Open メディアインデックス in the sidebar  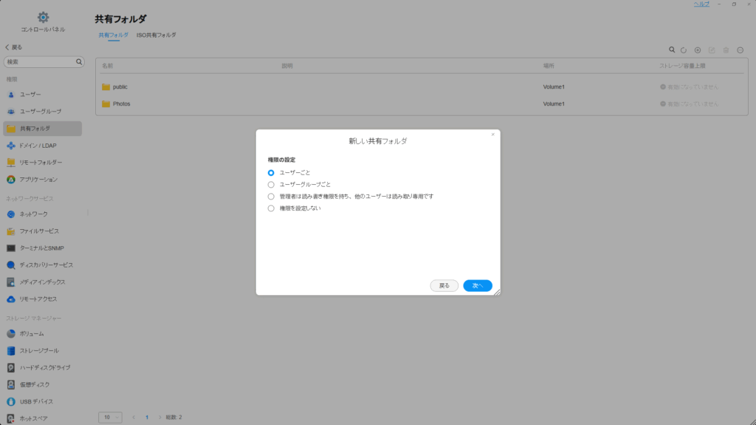42,282
